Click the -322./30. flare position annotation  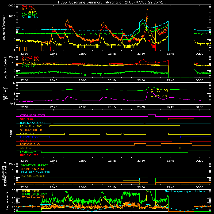point(160,96)
